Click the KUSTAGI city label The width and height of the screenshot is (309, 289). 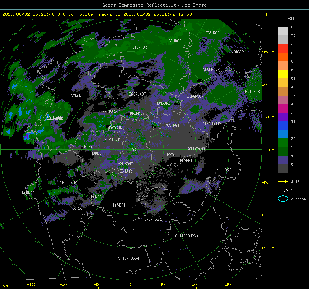[x=172, y=125]
